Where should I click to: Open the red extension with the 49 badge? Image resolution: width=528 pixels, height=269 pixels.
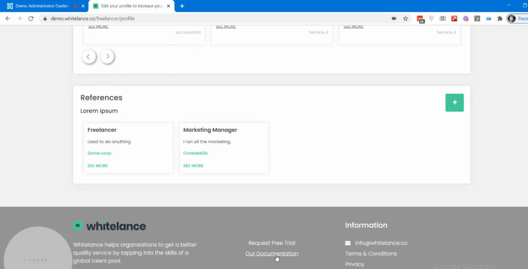pyautogui.click(x=420, y=19)
